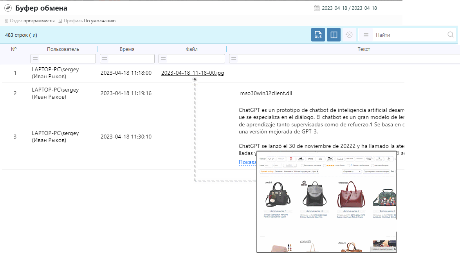460x259 pixels.
Task: Open search options icon left of Найти
Action: pyautogui.click(x=366, y=35)
